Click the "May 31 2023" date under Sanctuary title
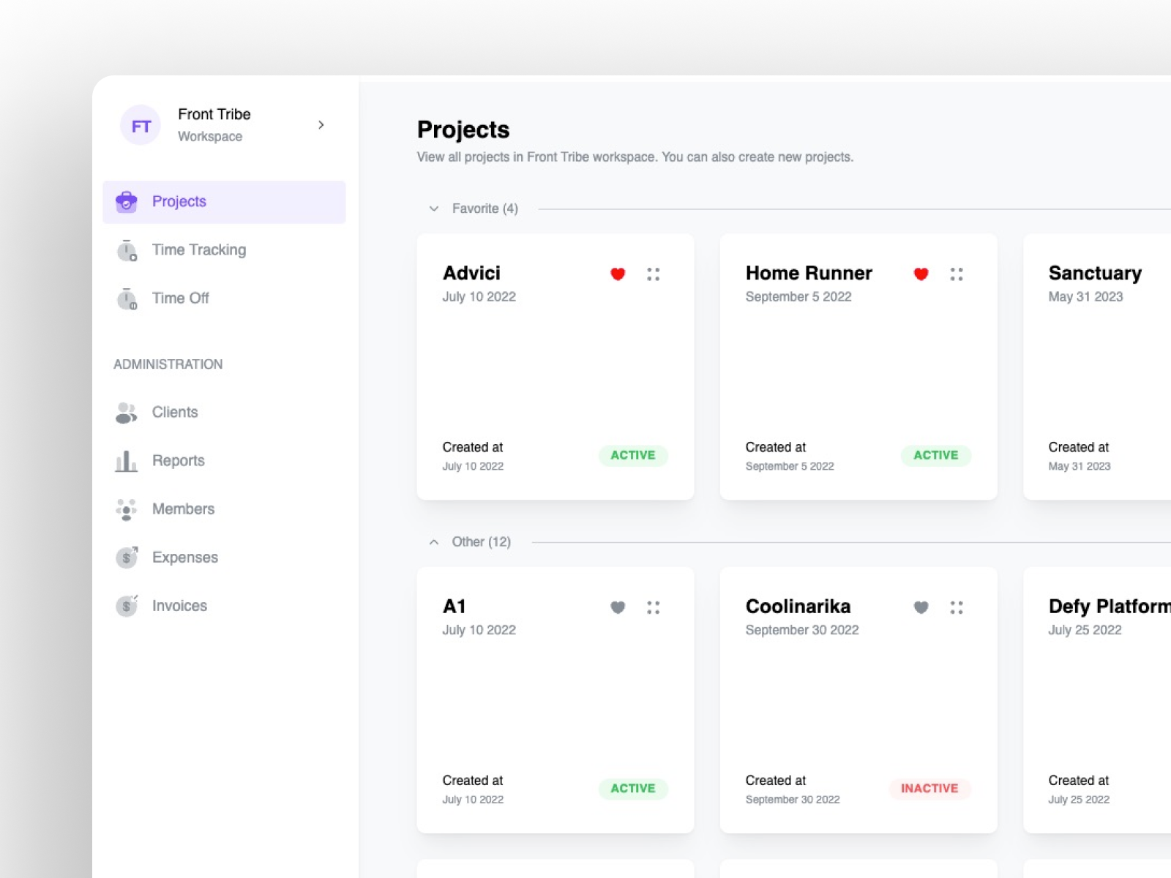 coord(1085,296)
